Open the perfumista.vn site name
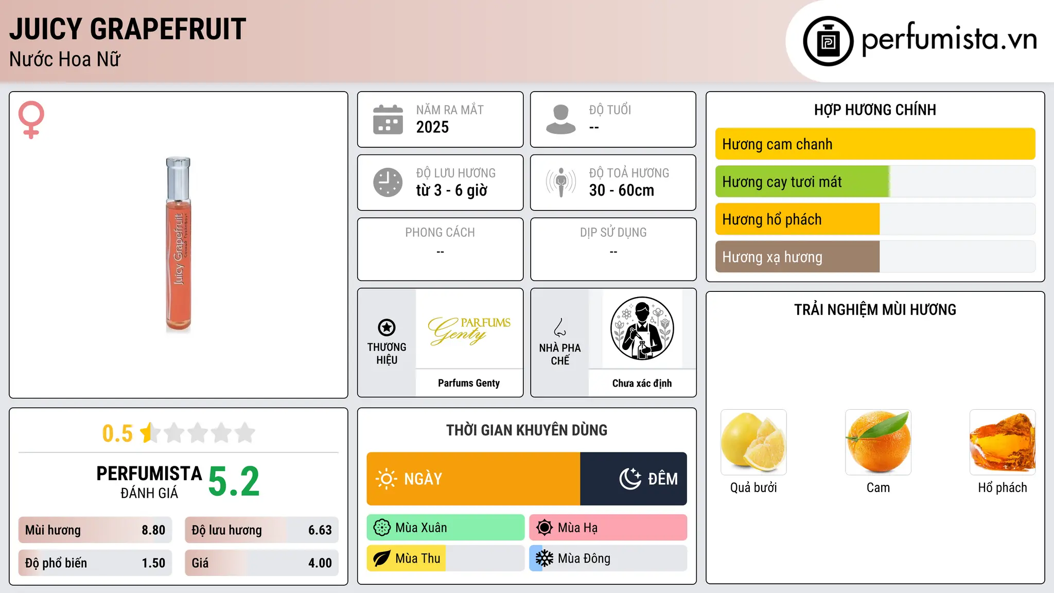 tap(949, 40)
